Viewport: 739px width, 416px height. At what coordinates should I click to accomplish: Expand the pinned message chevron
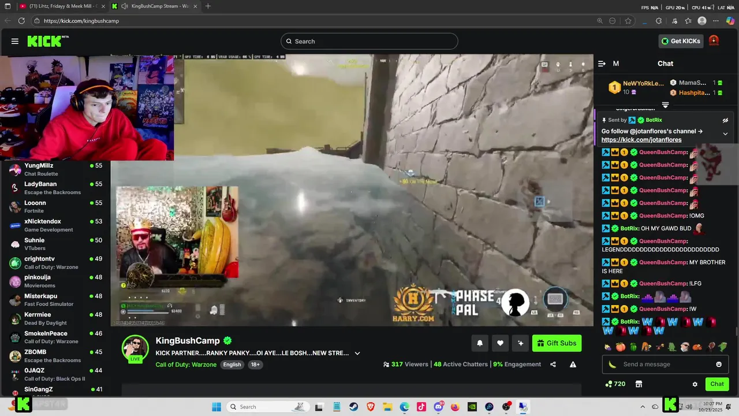[x=725, y=134]
